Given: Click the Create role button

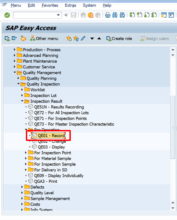Looking at the screenshot, I should 119,39.
